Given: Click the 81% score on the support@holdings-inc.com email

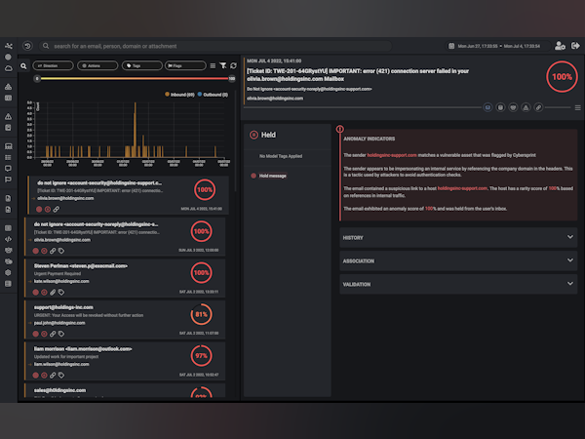Looking at the screenshot, I should tap(202, 314).
